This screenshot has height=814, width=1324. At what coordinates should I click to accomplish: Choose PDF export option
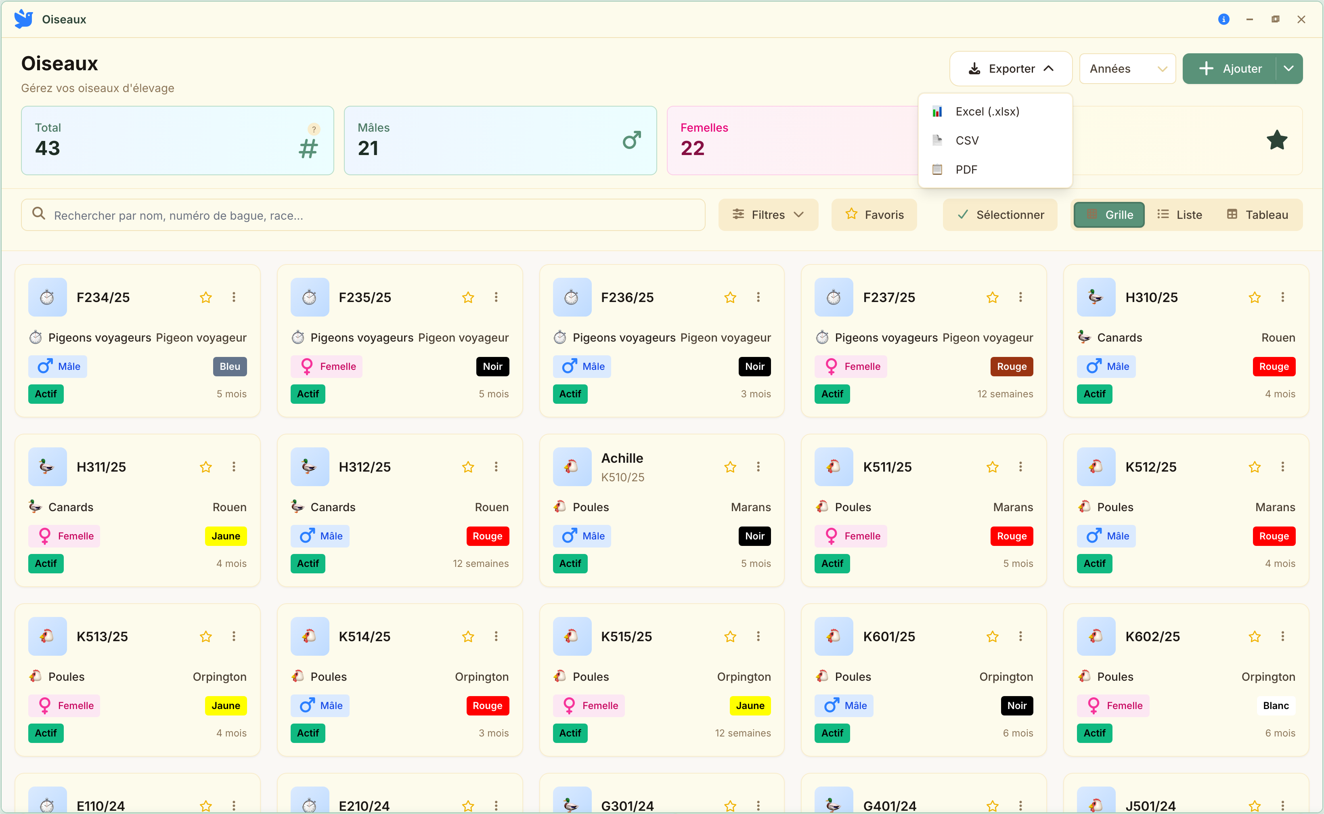(x=995, y=170)
